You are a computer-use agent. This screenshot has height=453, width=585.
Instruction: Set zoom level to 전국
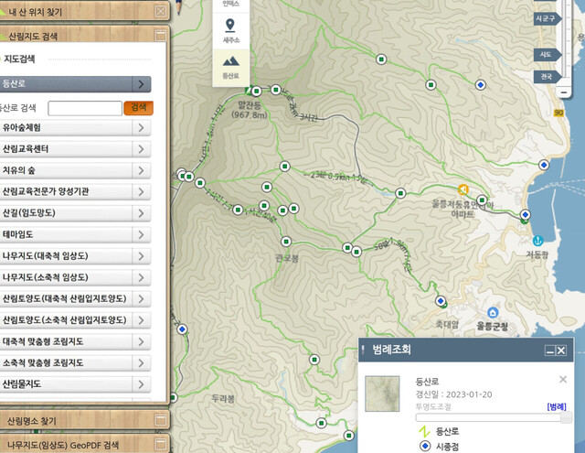[x=547, y=77]
